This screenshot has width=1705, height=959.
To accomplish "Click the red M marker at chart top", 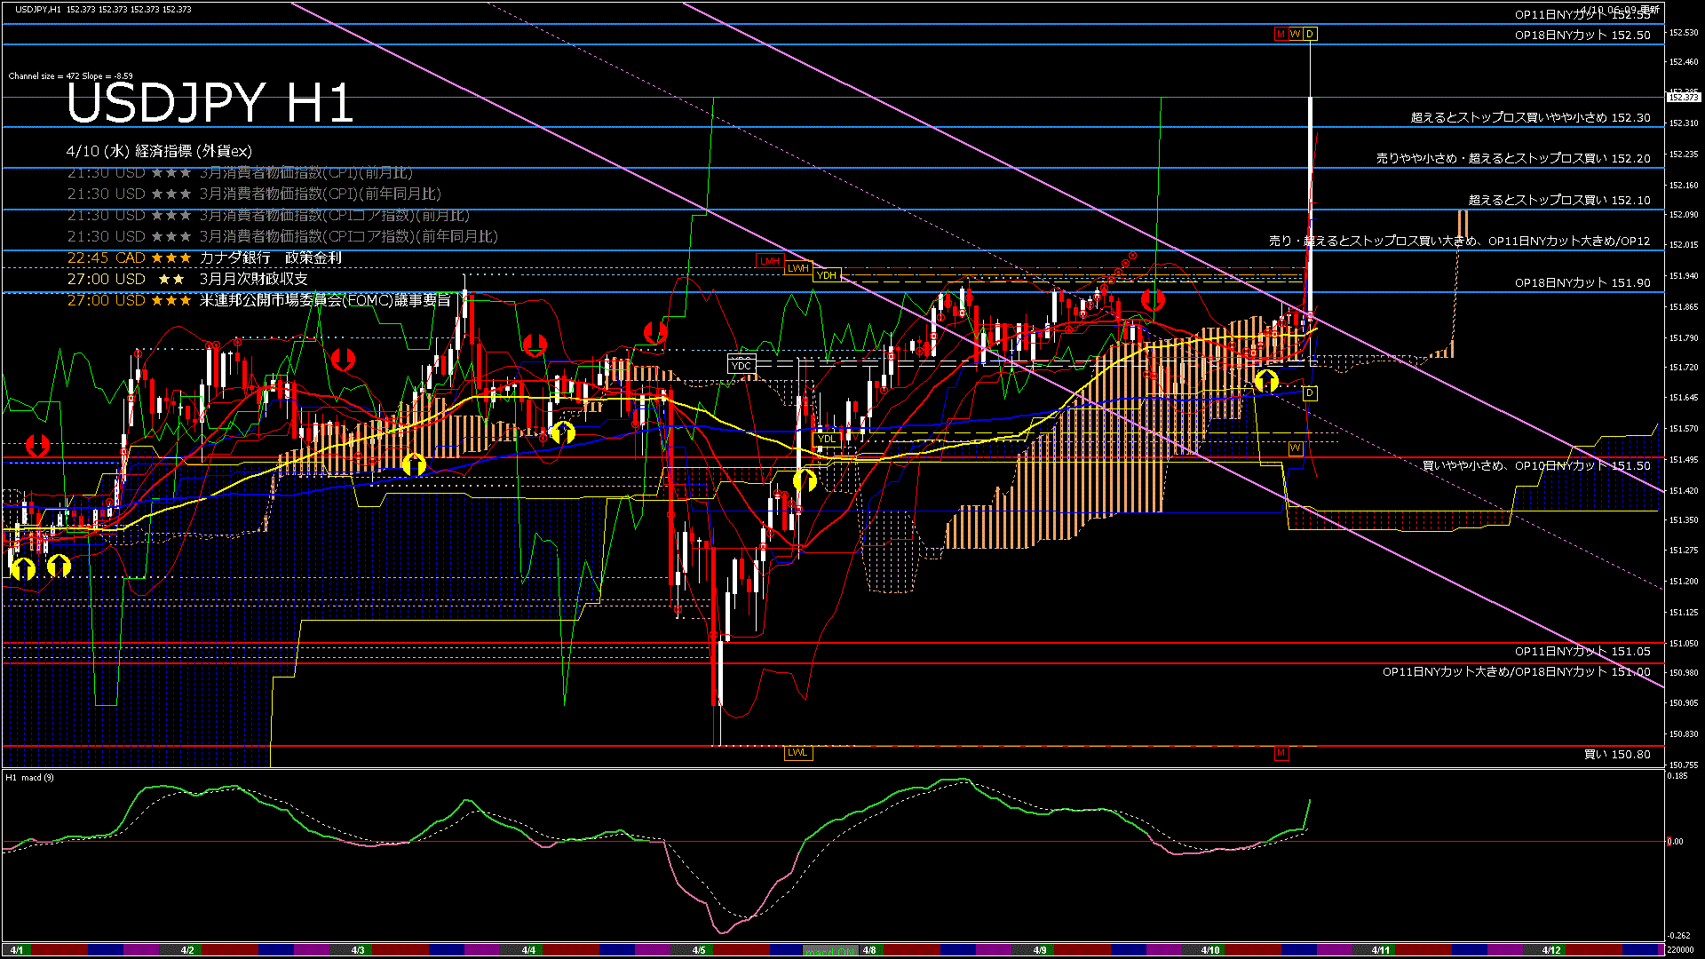I will coord(1281,34).
